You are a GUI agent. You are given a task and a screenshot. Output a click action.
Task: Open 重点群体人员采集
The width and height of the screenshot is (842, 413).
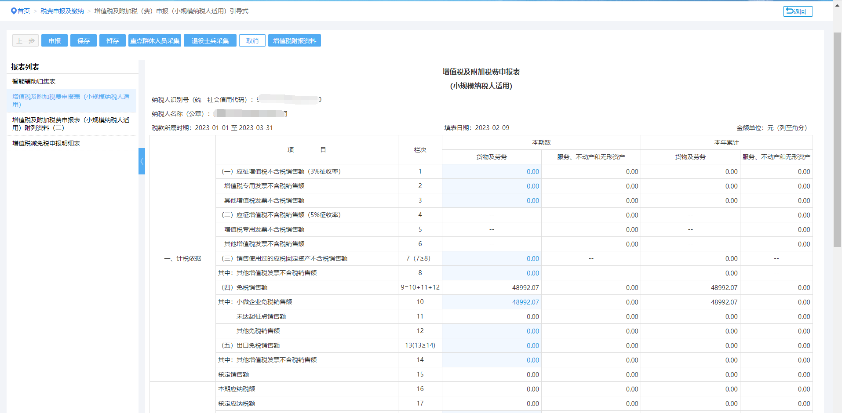point(155,41)
